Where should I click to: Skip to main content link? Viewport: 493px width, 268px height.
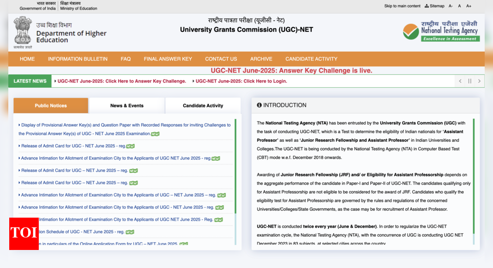(x=402, y=6)
